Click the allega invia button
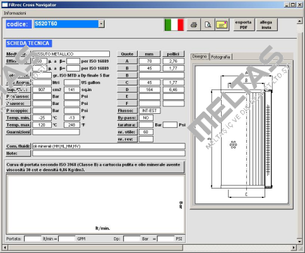This screenshot has width=305, height=253. pyautogui.click(x=266, y=25)
